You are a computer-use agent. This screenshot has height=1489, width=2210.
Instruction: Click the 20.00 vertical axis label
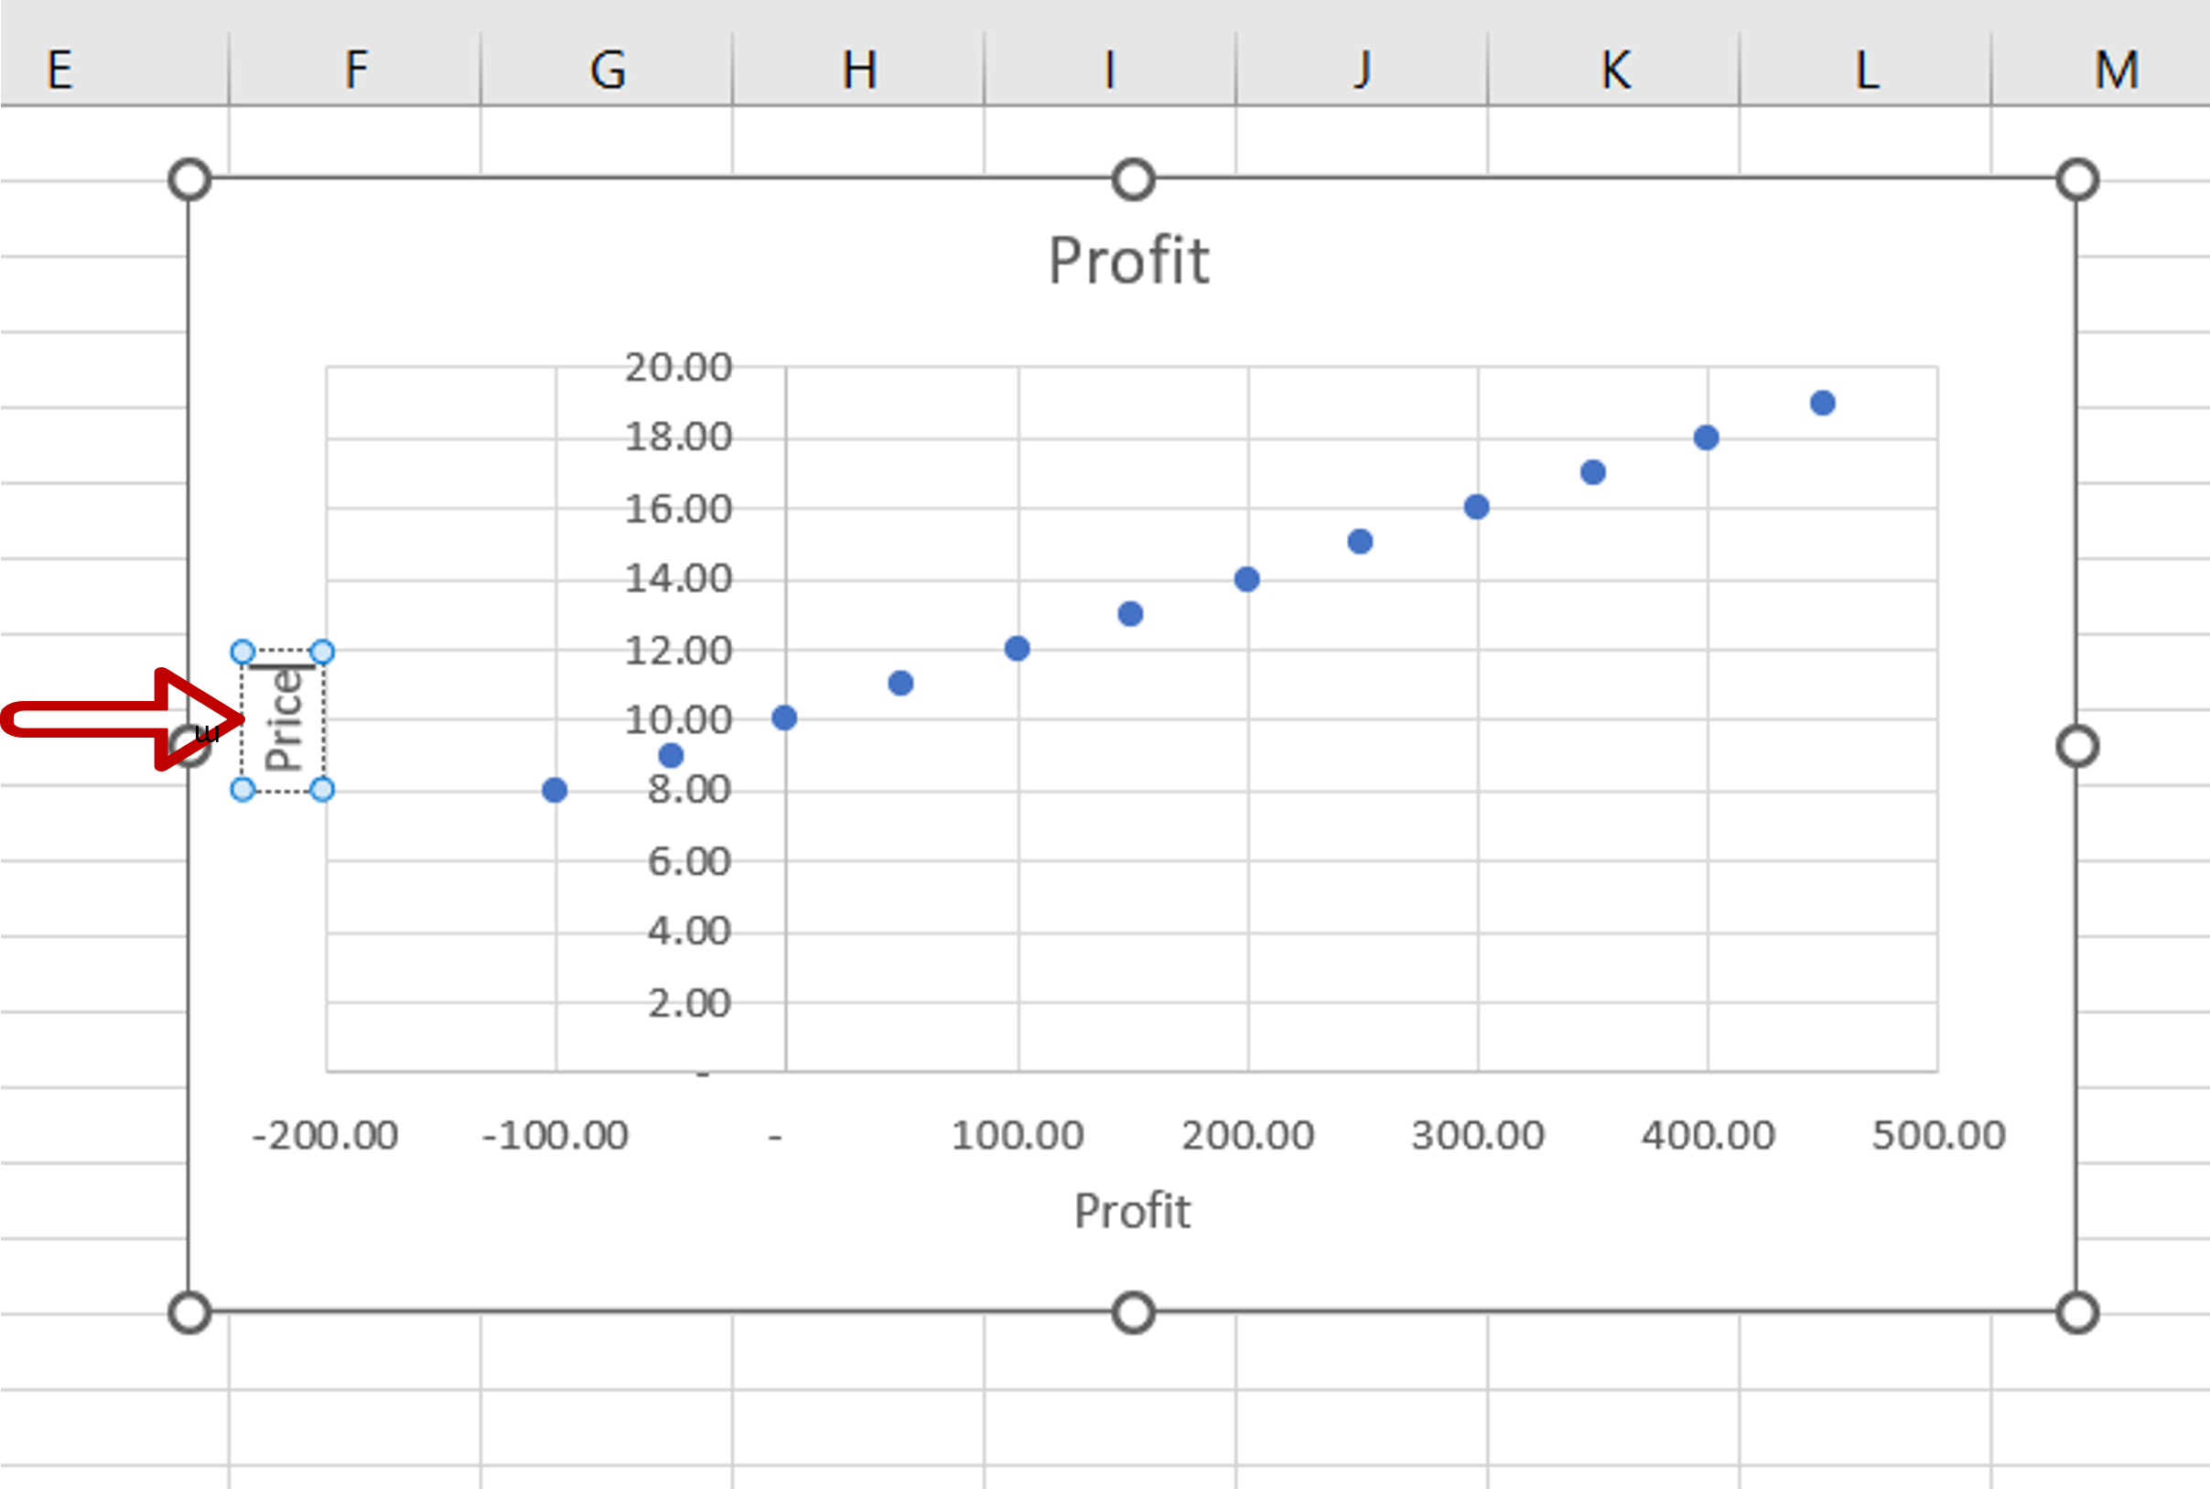tap(678, 368)
